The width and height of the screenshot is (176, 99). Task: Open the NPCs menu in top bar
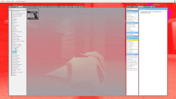[13, 1]
